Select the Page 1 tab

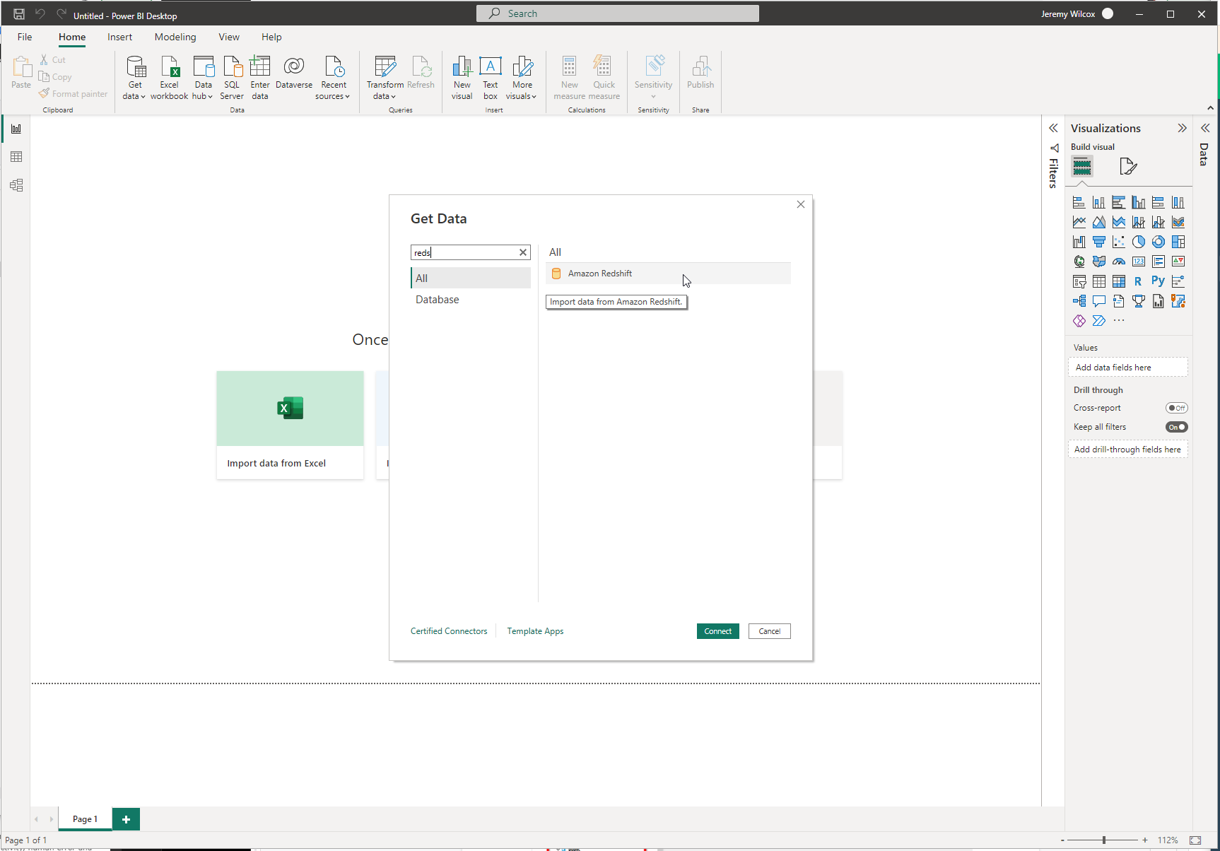[85, 819]
